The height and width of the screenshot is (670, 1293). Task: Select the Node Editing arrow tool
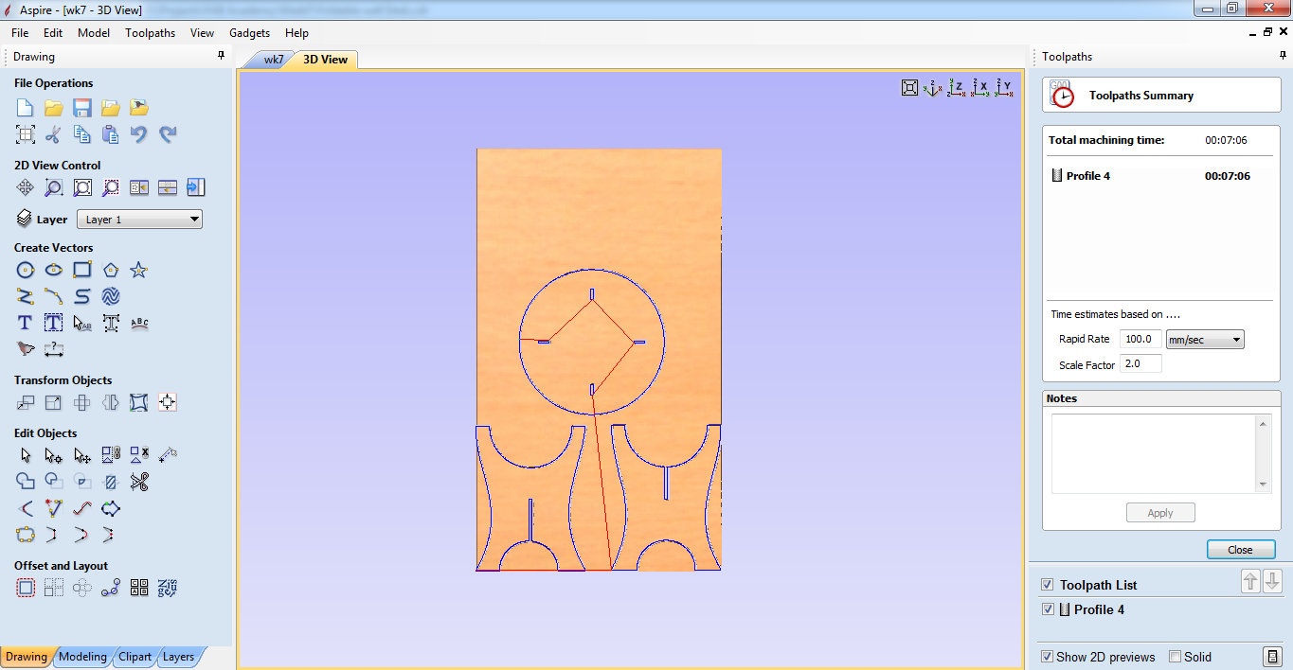point(54,455)
